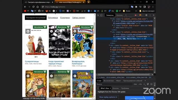Open the LN LinkedIn bookmark
The image size is (178, 100).
point(97,11)
